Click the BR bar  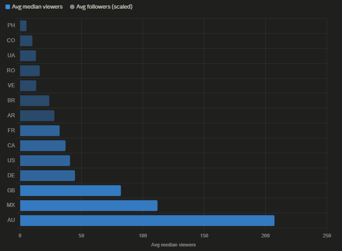click(35, 100)
